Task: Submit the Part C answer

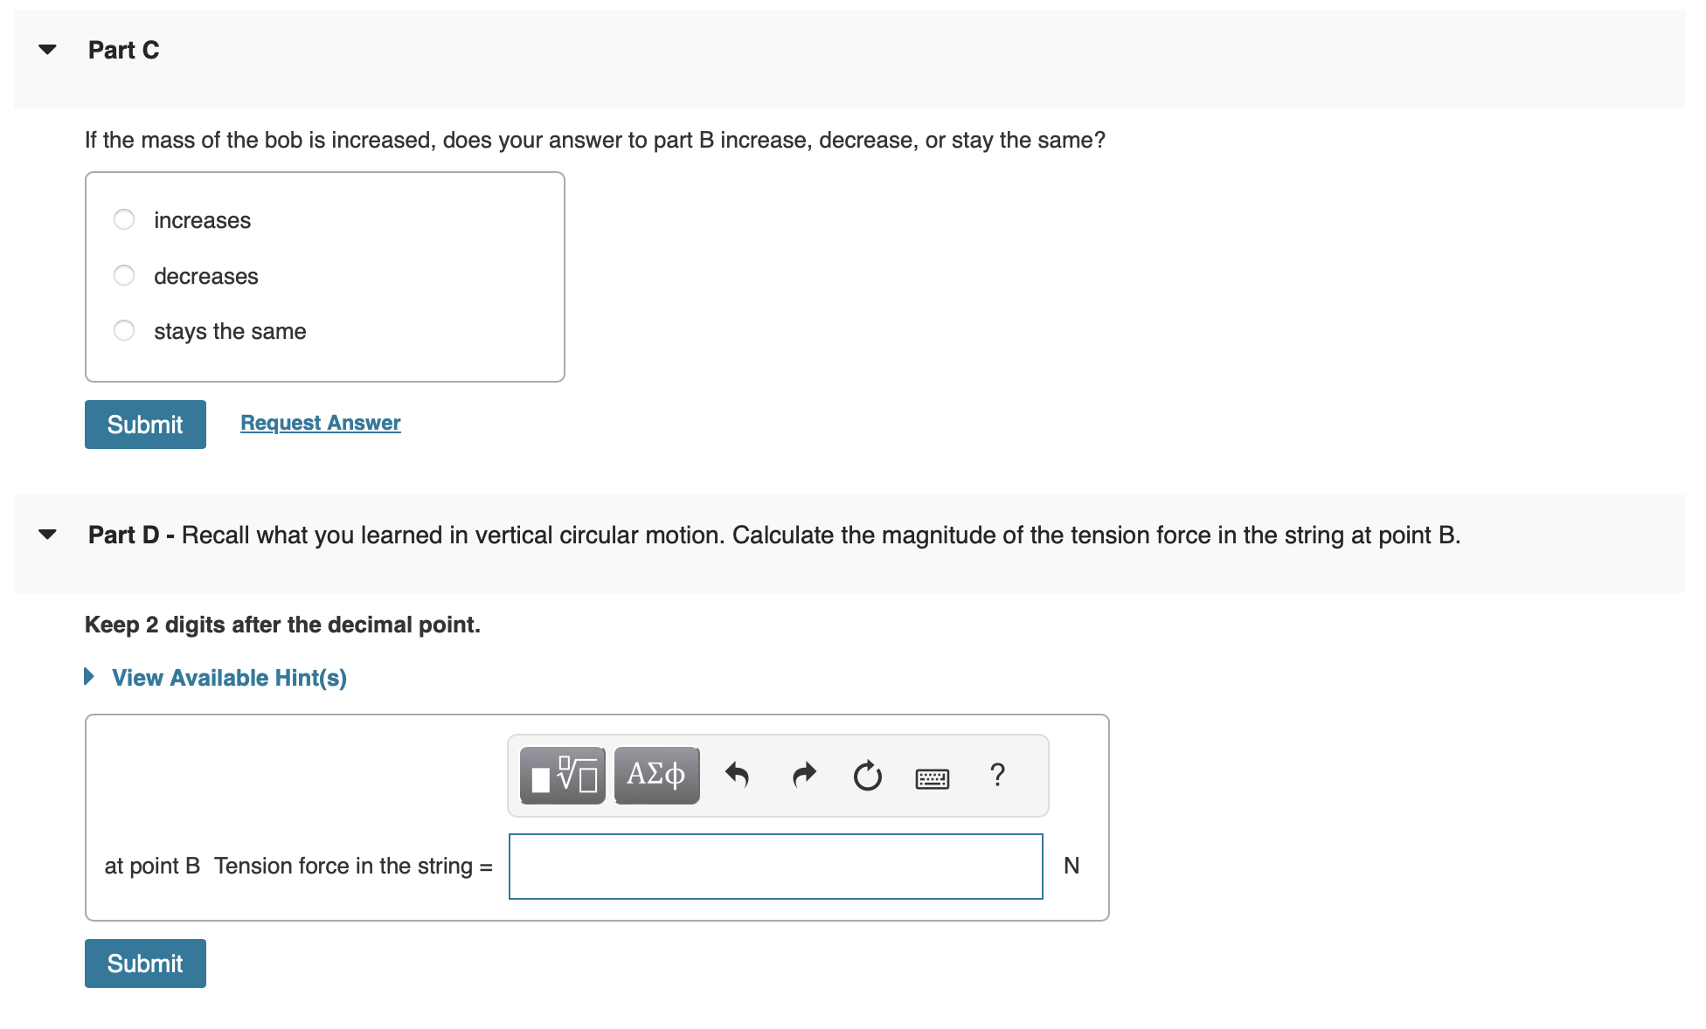Action: (x=145, y=424)
